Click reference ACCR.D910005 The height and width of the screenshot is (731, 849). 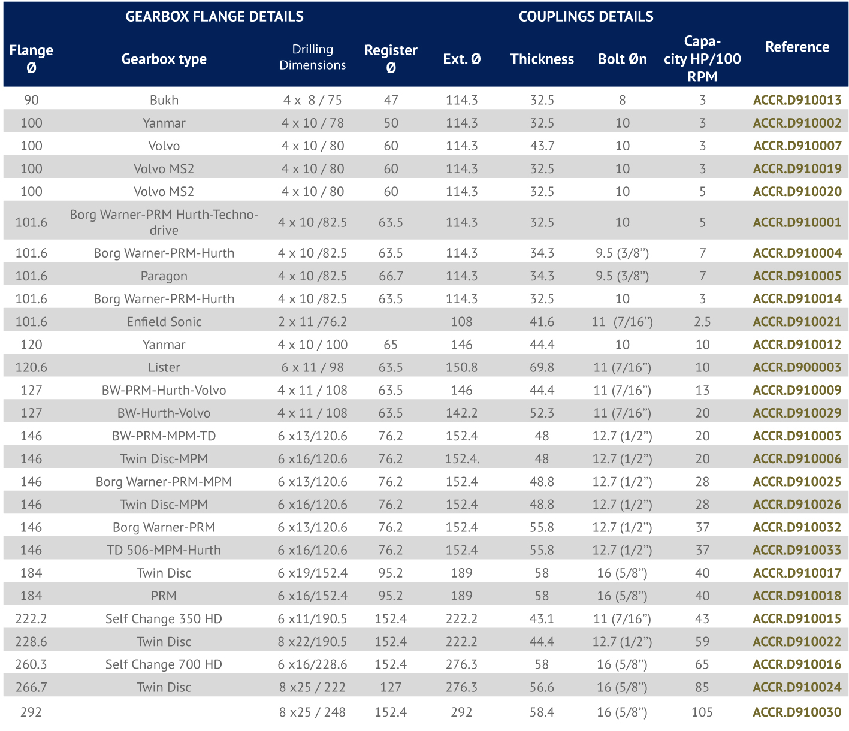click(x=797, y=276)
